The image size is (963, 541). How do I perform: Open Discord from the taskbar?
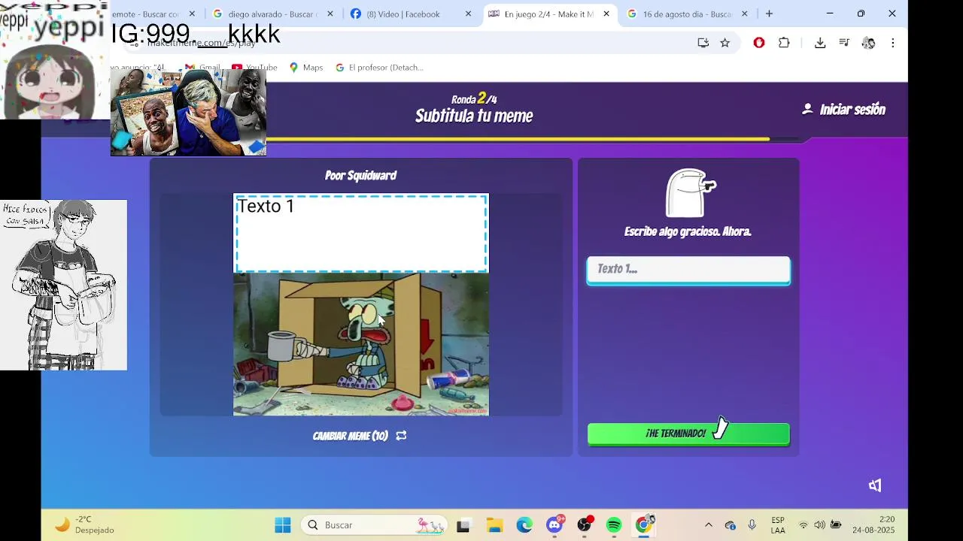(x=555, y=524)
